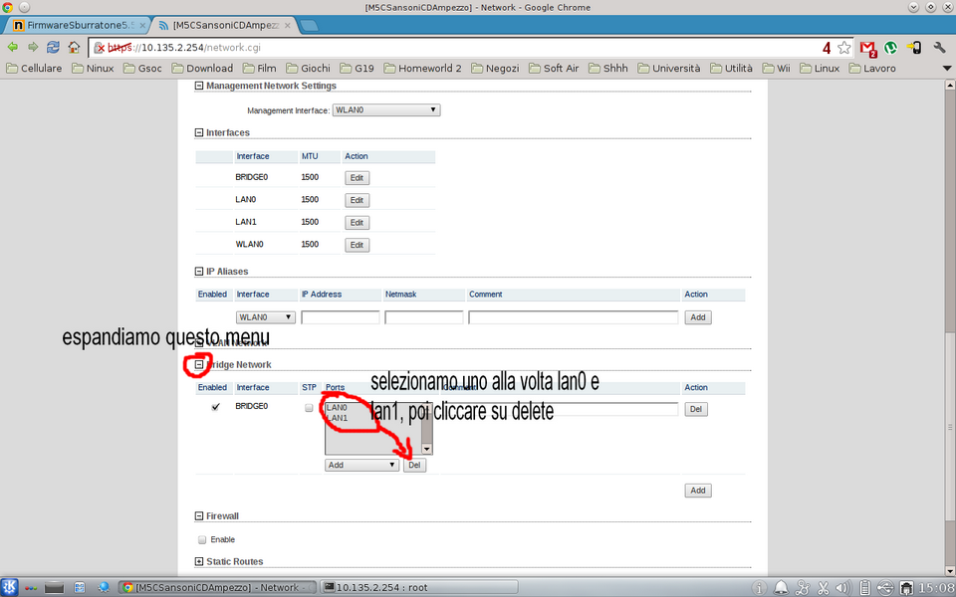Click the IP Address input field

(x=341, y=317)
